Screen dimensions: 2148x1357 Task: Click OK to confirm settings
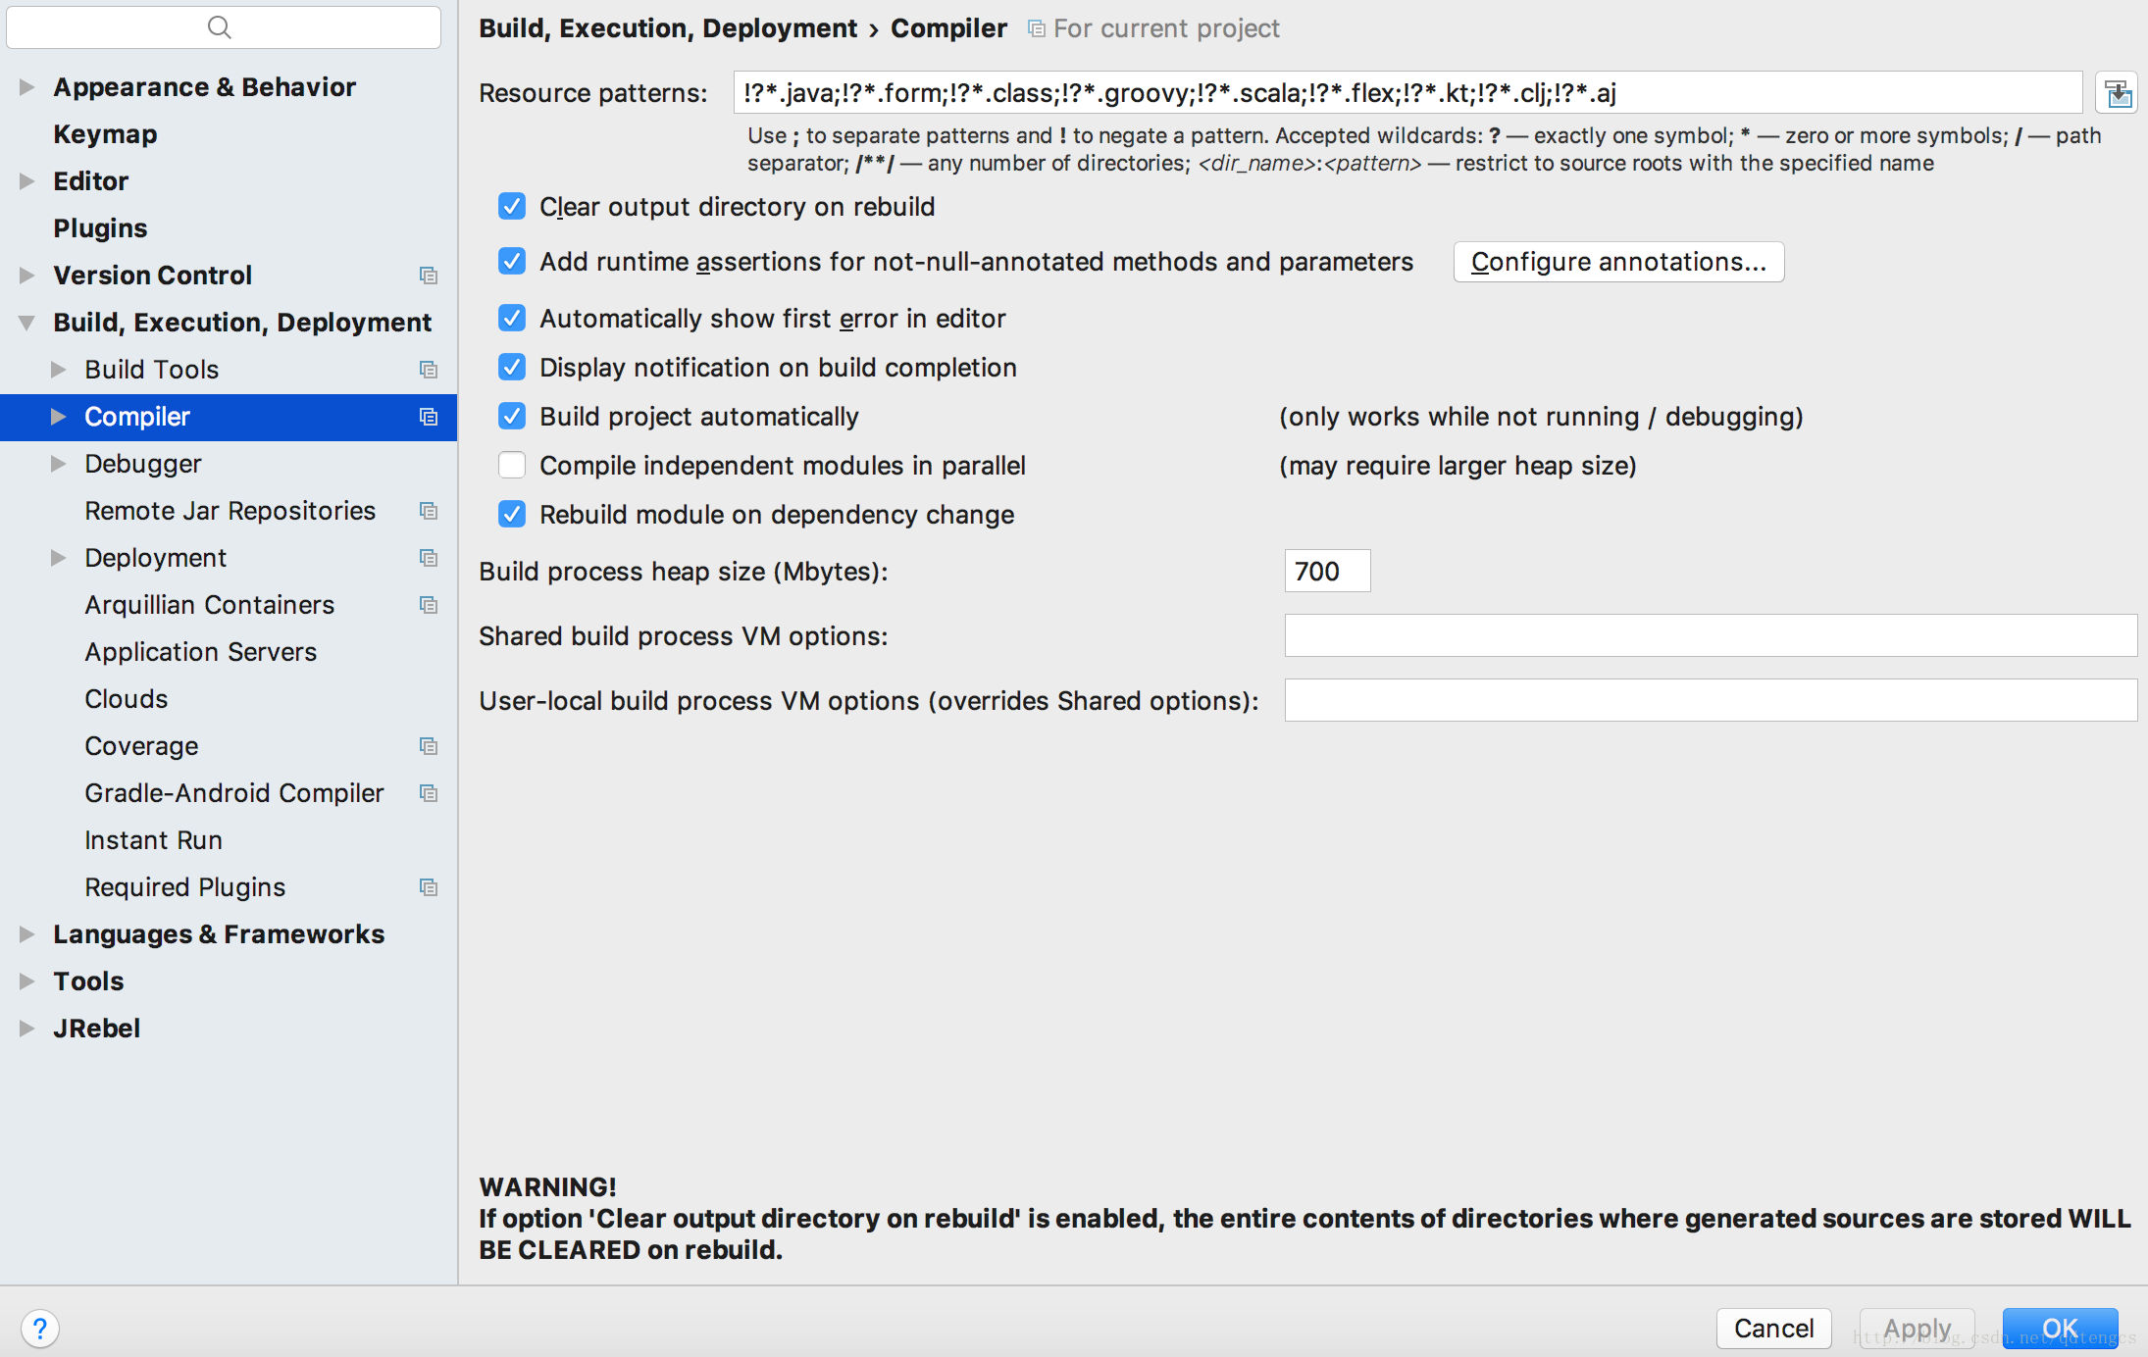[x=2060, y=1329]
